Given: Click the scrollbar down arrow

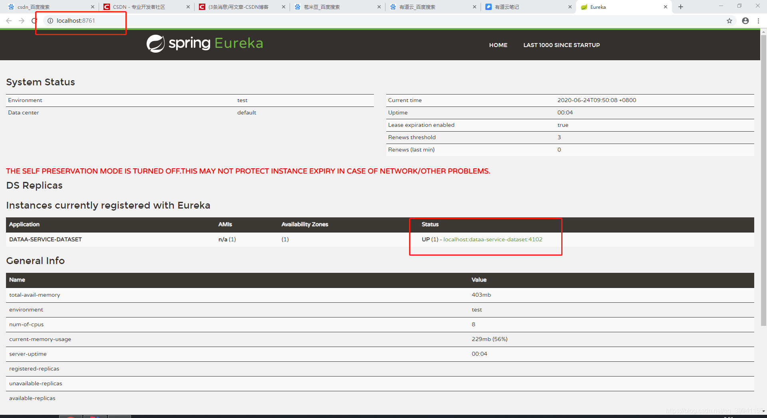Looking at the screenshot, I should pyautogui.click(x=763, y=411).
